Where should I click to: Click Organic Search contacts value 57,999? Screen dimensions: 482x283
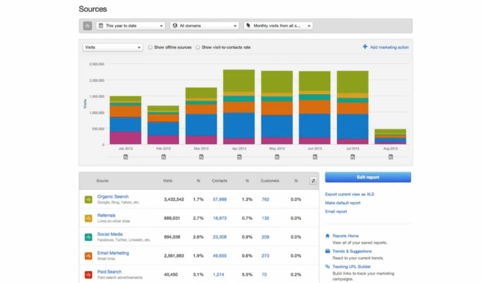[219, 199]
